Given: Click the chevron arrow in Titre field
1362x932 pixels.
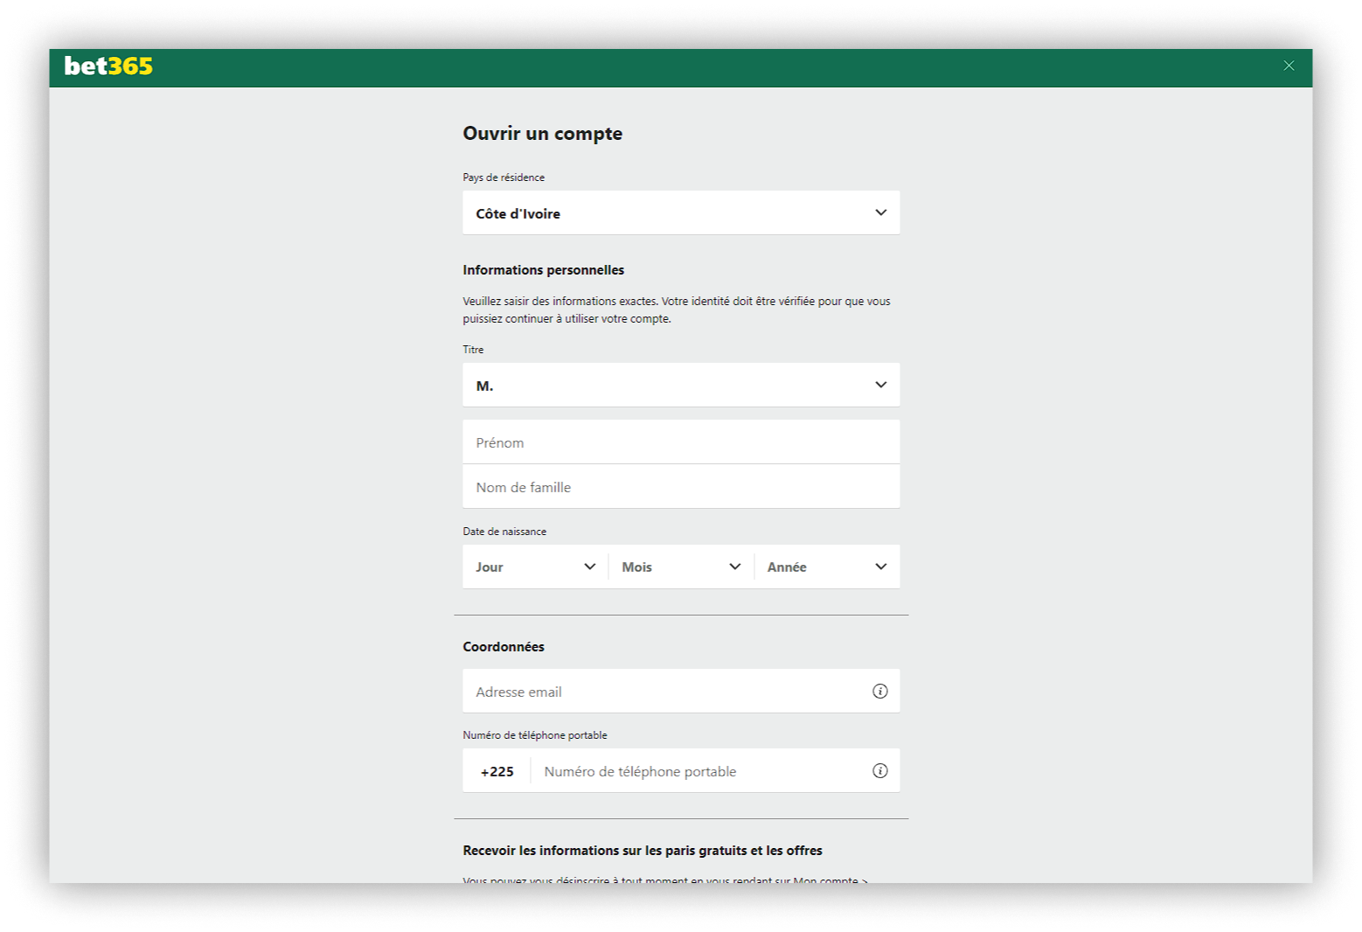Looking at the screenshot, I should point(880,385).
